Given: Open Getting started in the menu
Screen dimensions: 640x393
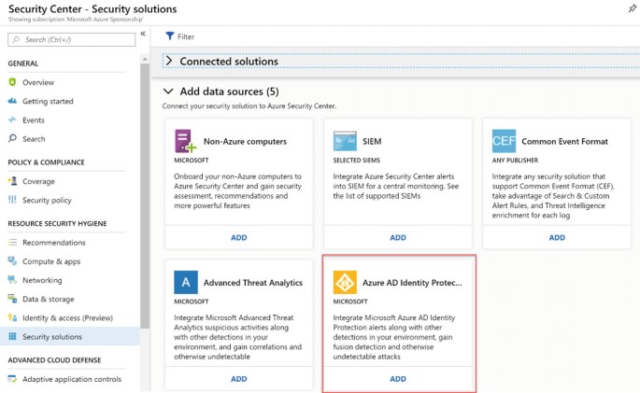Looking at the screenshot, I should (48, 101).
